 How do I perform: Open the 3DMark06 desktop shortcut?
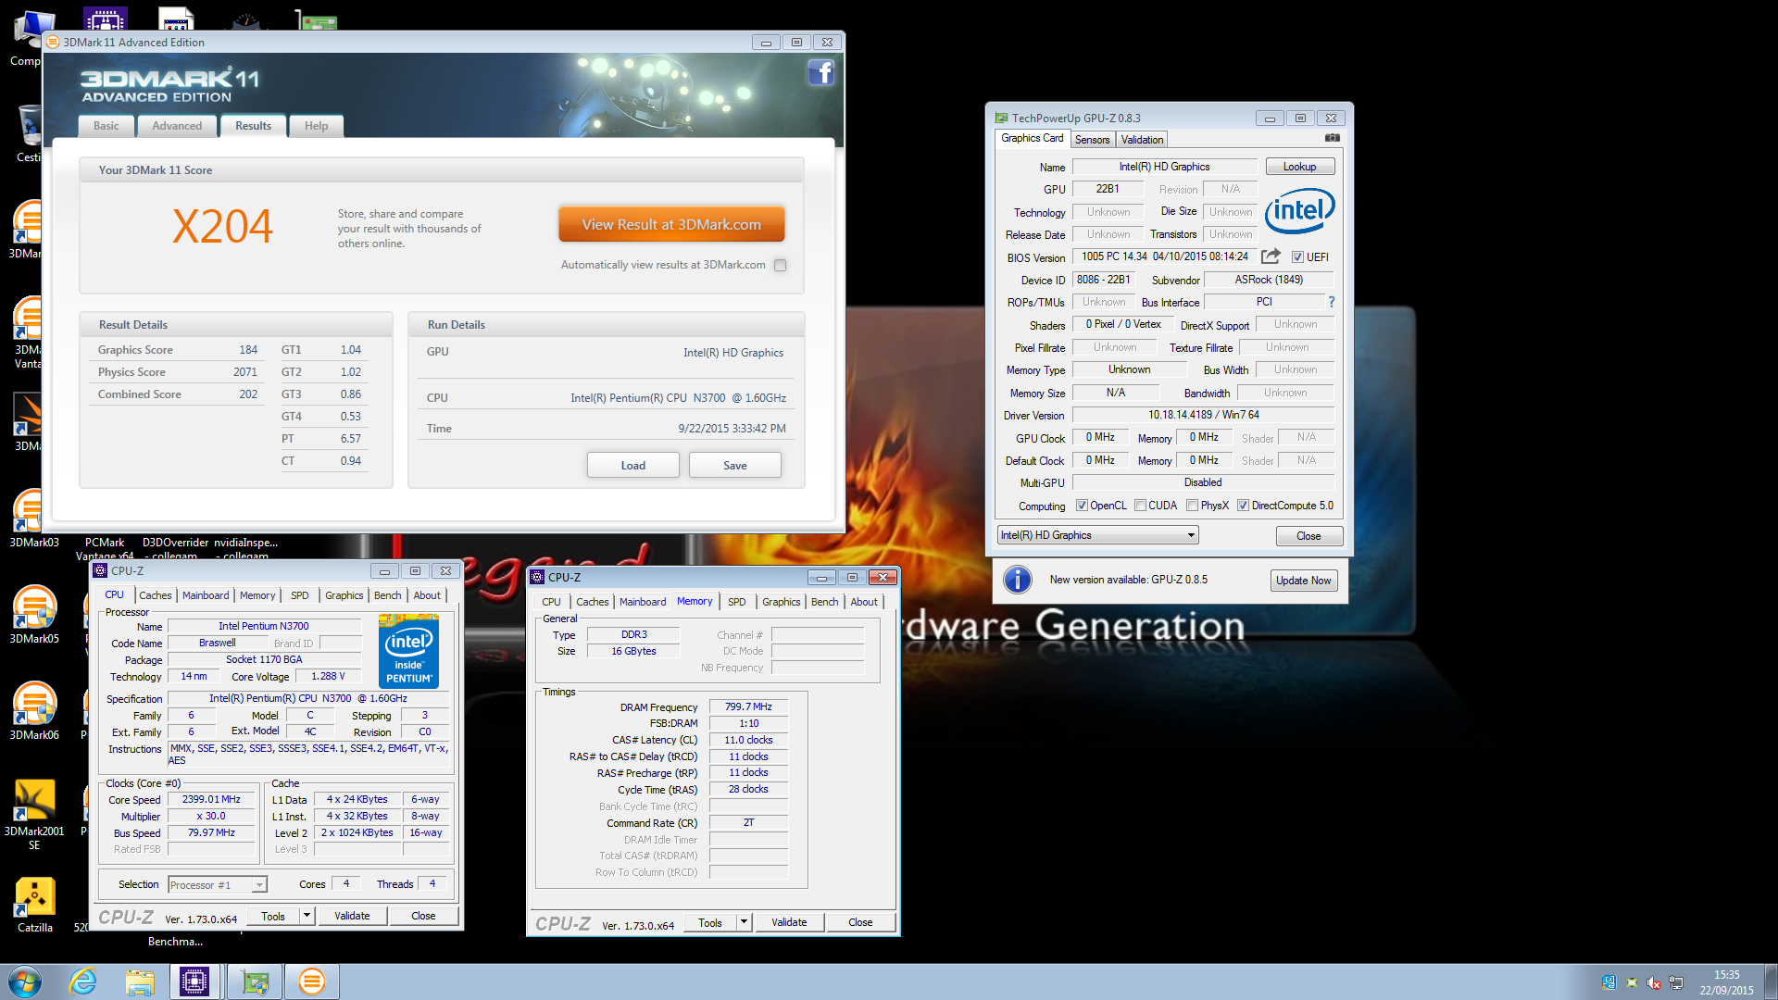coord(34,711)
